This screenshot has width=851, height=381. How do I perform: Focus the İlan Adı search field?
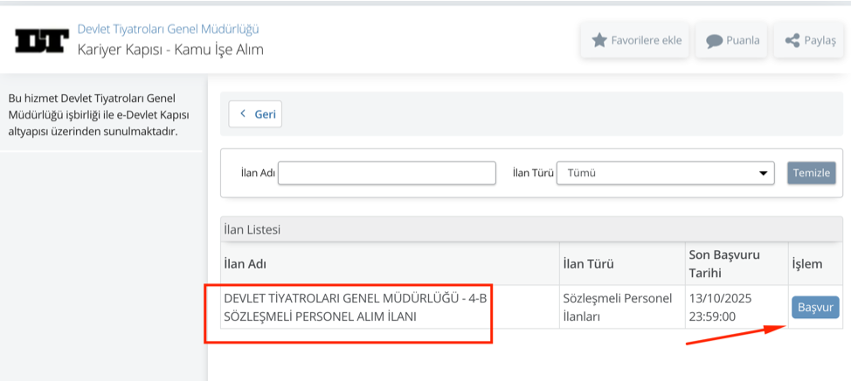click(x=386, y=173)
